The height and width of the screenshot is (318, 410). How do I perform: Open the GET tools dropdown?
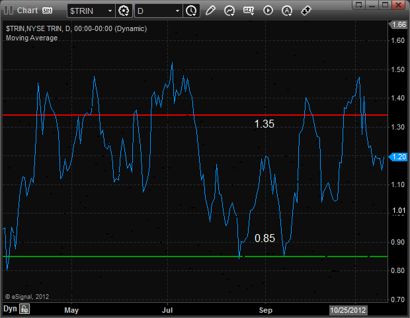click(249, 11)
